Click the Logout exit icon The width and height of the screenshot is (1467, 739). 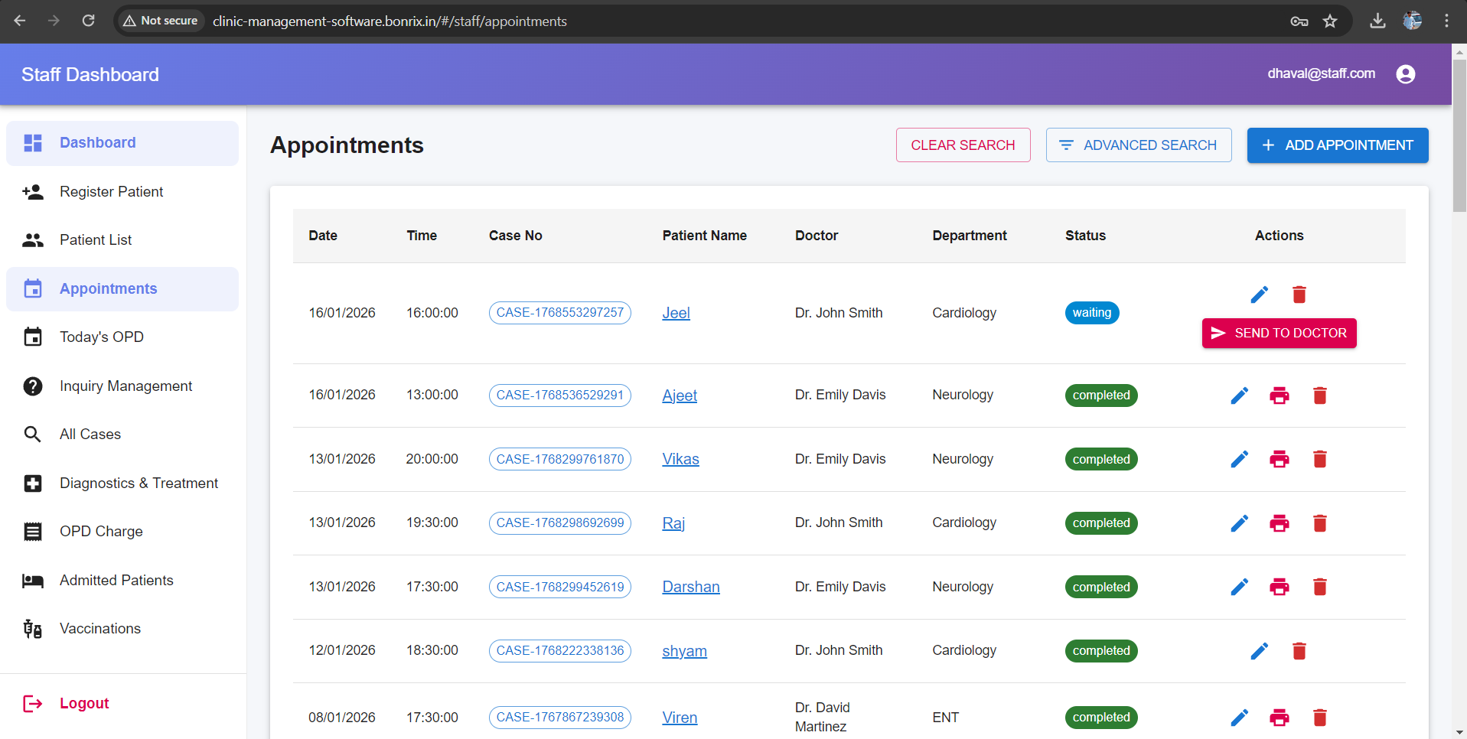pos(33,703)
